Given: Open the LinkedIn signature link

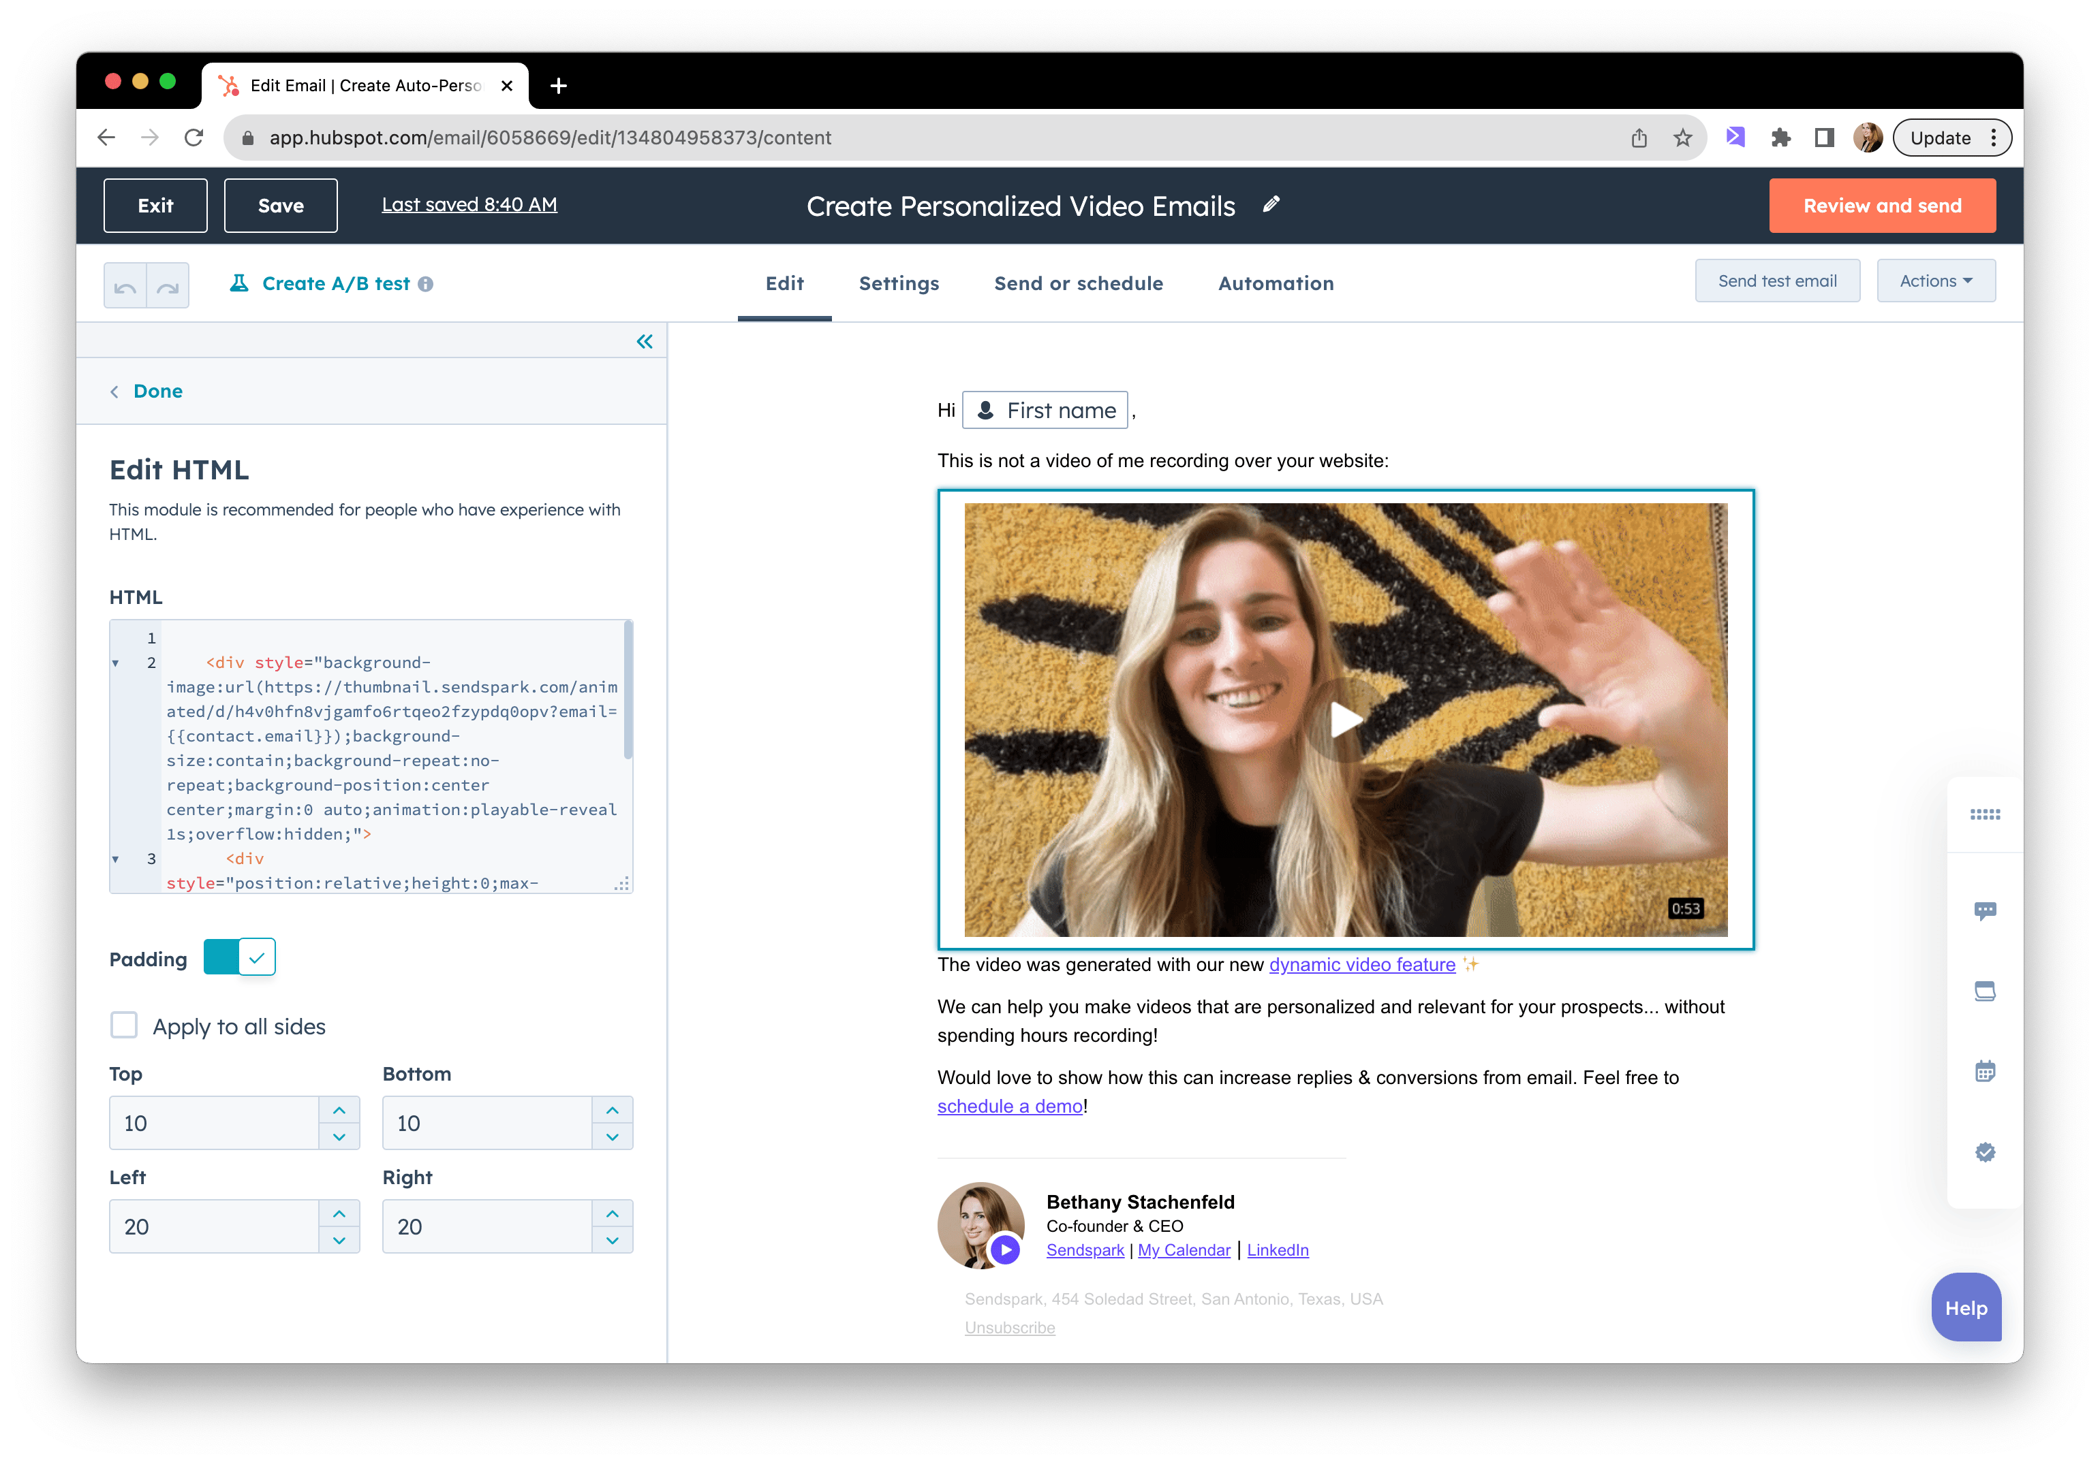Looking at the screenshot, I should pos(1278,1250).
